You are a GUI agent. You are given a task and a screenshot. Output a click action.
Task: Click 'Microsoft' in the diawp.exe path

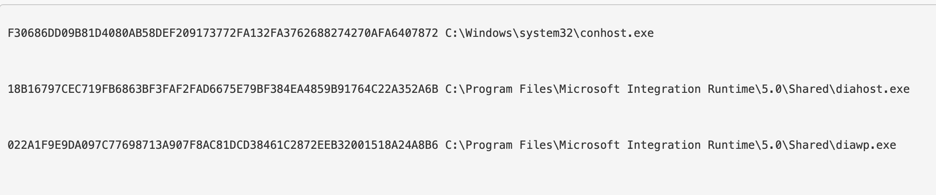coord(590,145)
